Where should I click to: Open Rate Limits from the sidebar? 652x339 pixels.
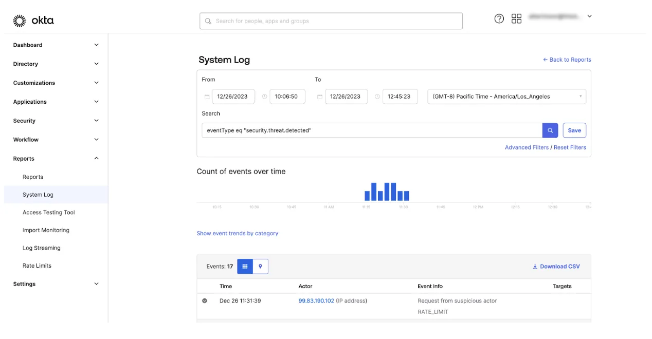tap(37, 265)
